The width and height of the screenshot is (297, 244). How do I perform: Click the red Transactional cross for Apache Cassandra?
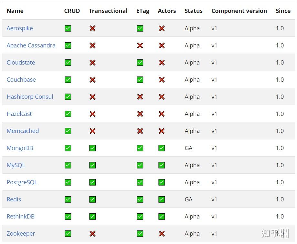pyautogui.click(x=92, y=46)
